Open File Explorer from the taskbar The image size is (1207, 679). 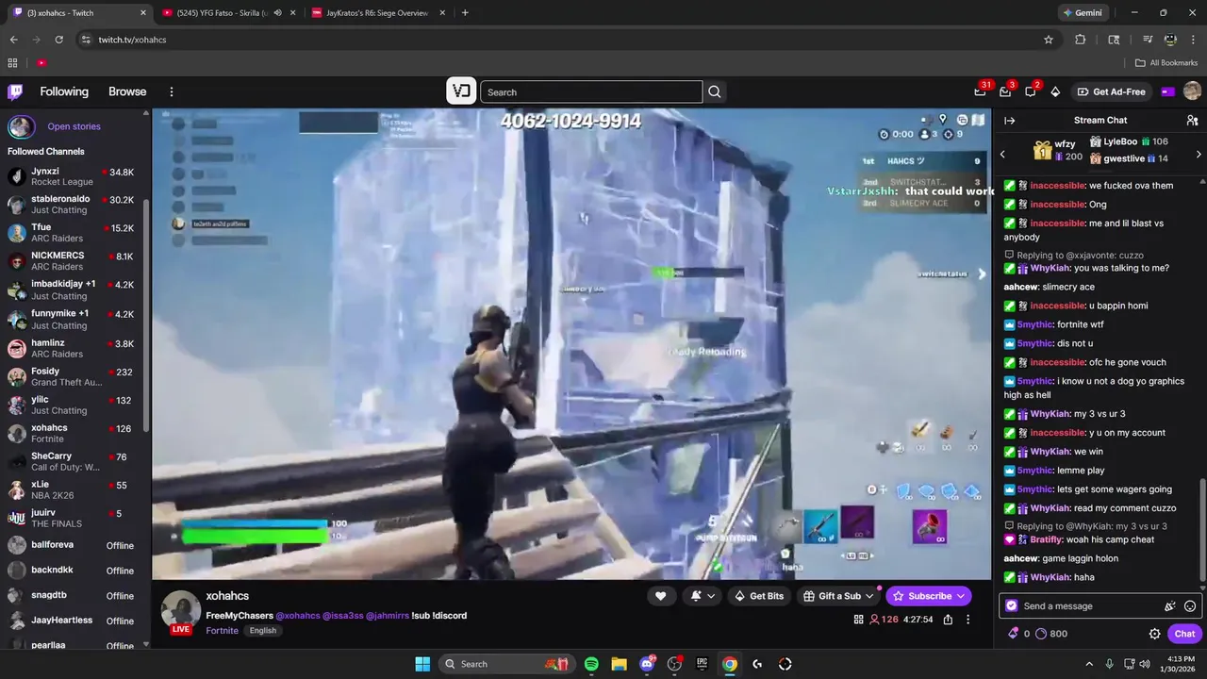click(x=619, y=664)
